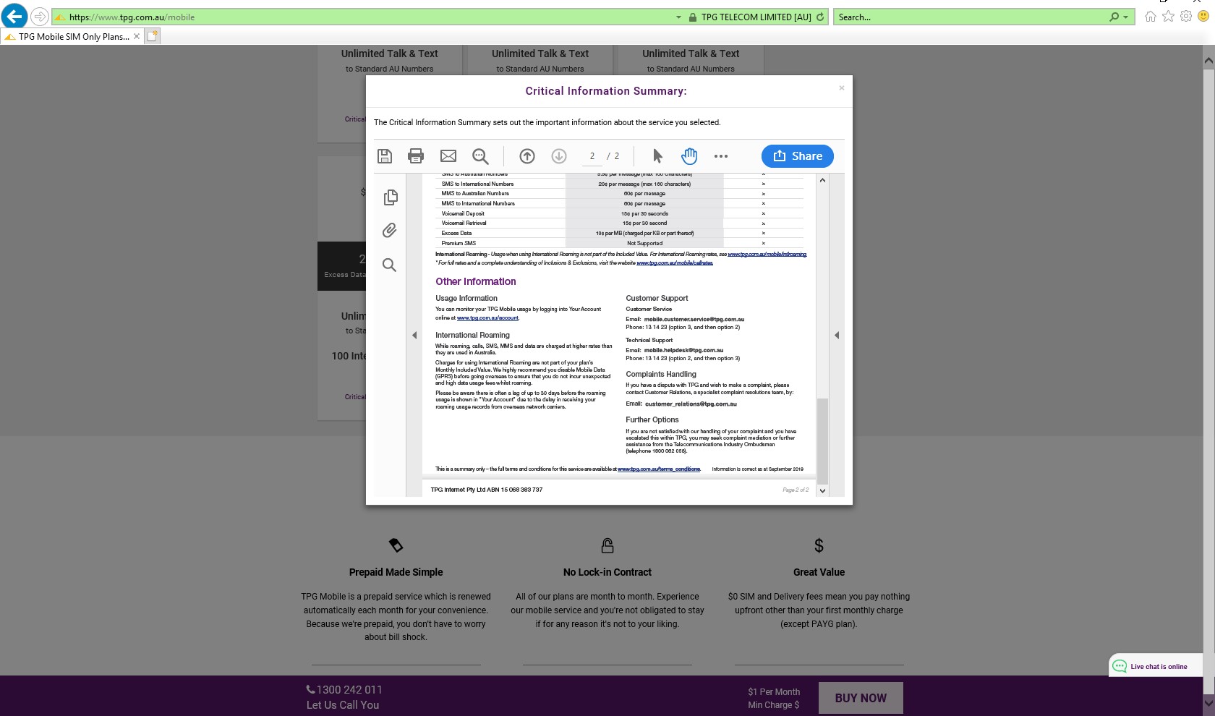Go to previous PDF page arrow

527,156
